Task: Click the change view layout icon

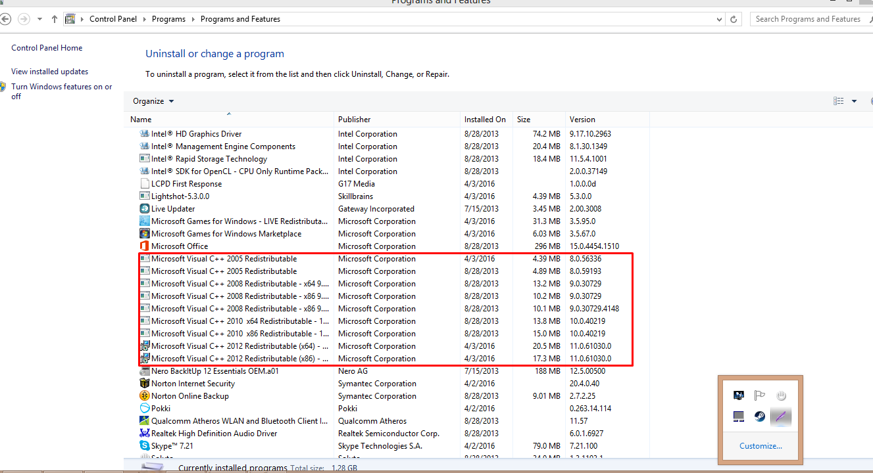Action: (x=838, y=101)
